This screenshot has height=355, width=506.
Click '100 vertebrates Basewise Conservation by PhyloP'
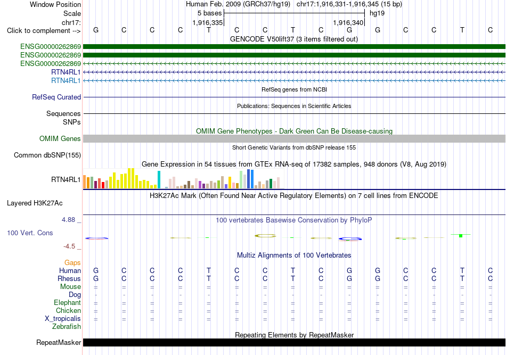click(x=294, y=220)
